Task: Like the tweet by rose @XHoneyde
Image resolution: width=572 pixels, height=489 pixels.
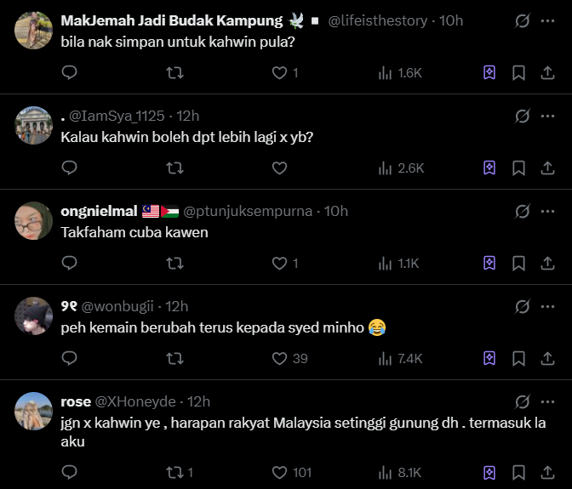Action: 279,472
